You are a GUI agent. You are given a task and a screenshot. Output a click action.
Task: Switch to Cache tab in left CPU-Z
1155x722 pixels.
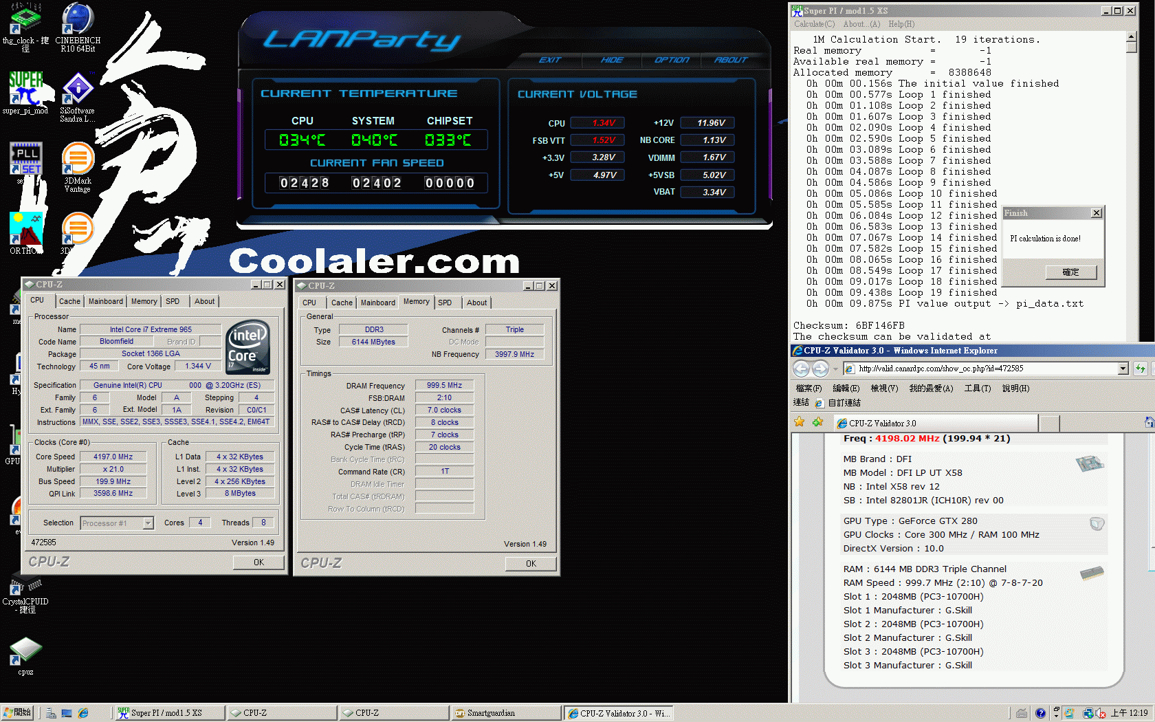(69, 301)
